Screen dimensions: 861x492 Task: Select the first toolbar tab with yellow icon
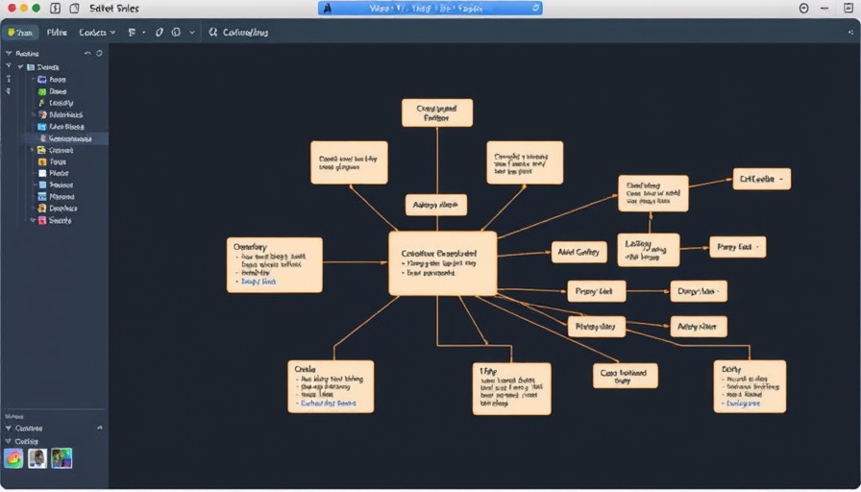coord(20,33)
